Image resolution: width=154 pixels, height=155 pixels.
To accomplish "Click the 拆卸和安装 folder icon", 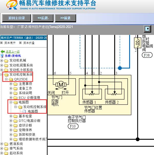I will pyautogui.click(x=15, y=135).
